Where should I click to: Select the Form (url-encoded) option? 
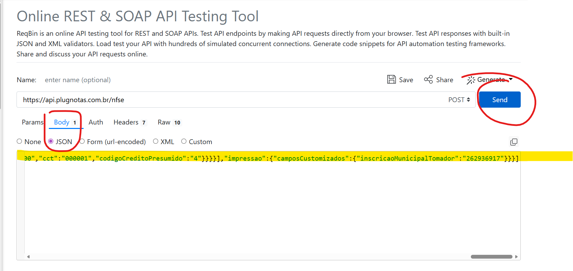point(82,141)
